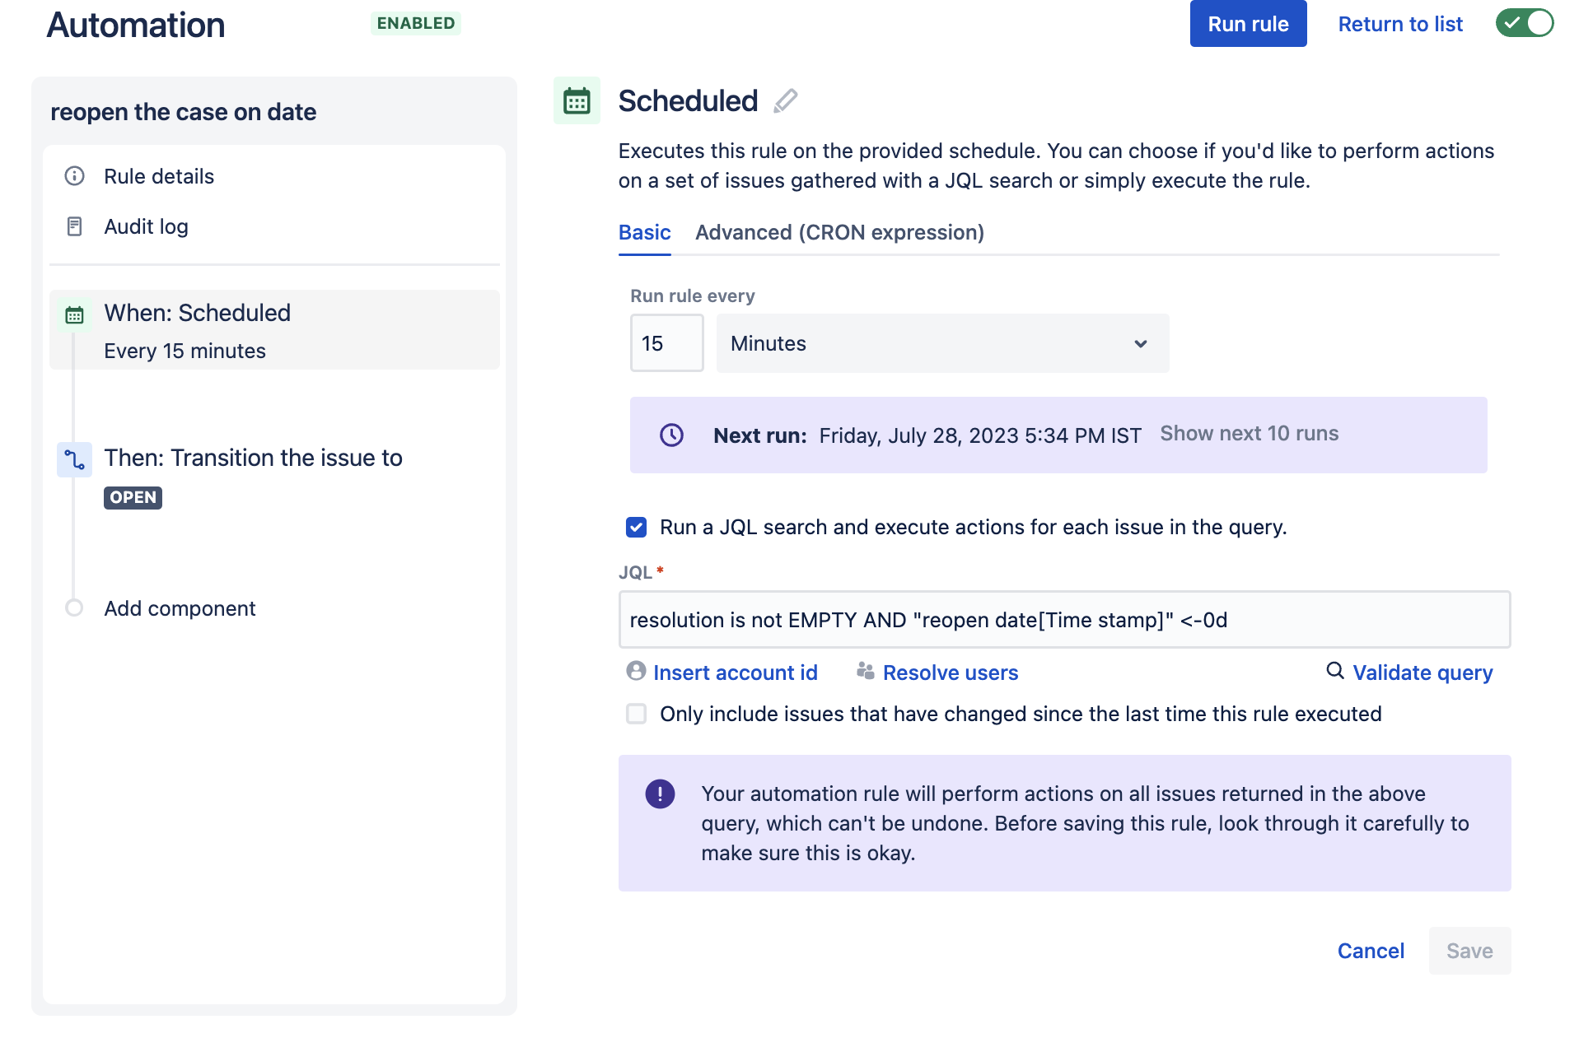
Task: Click the person icon beside Insert account id
Action: [636, 671]
